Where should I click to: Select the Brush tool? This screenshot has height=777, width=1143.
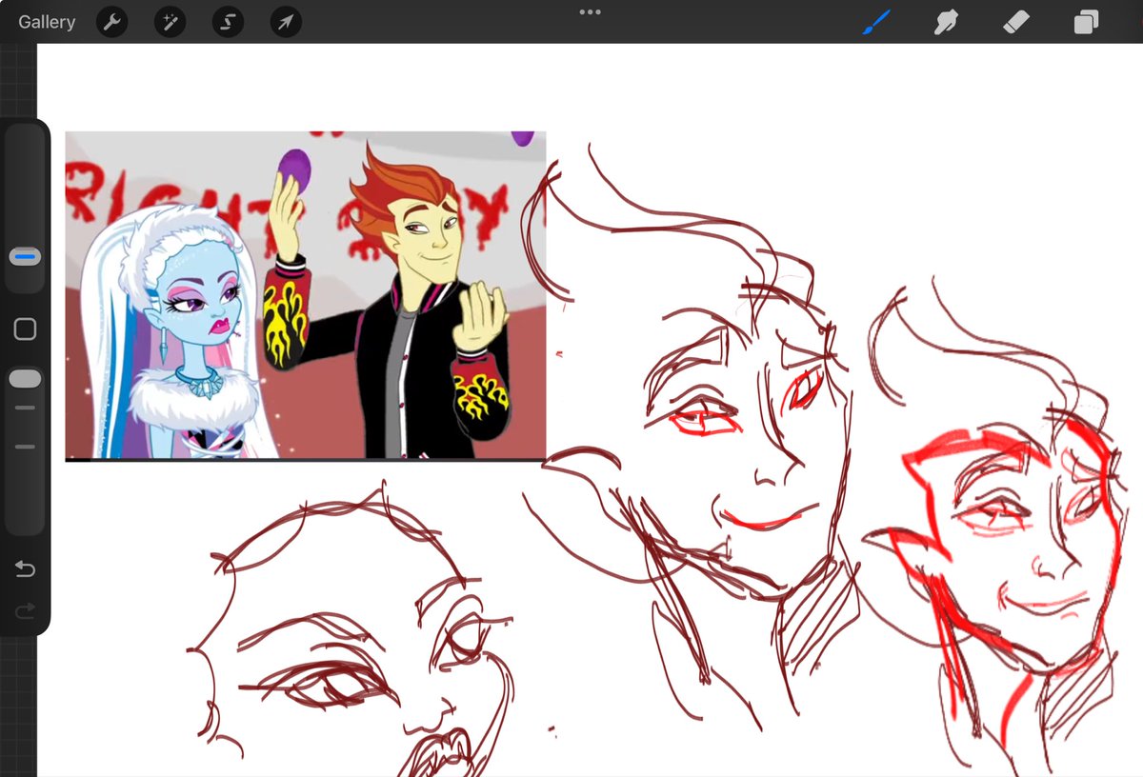pos(876,22)
